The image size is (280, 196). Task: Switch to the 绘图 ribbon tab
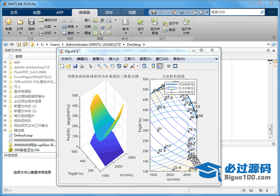36,13
